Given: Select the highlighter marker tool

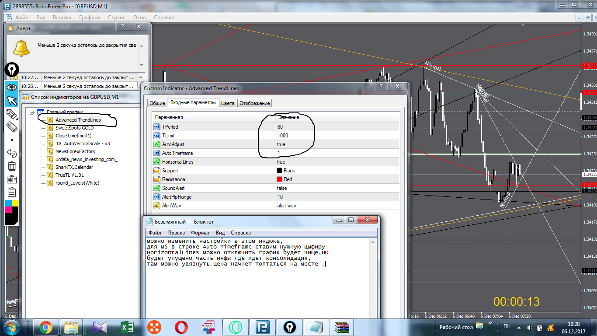Looking at the screenshot, I should click(x=11, y=114).
